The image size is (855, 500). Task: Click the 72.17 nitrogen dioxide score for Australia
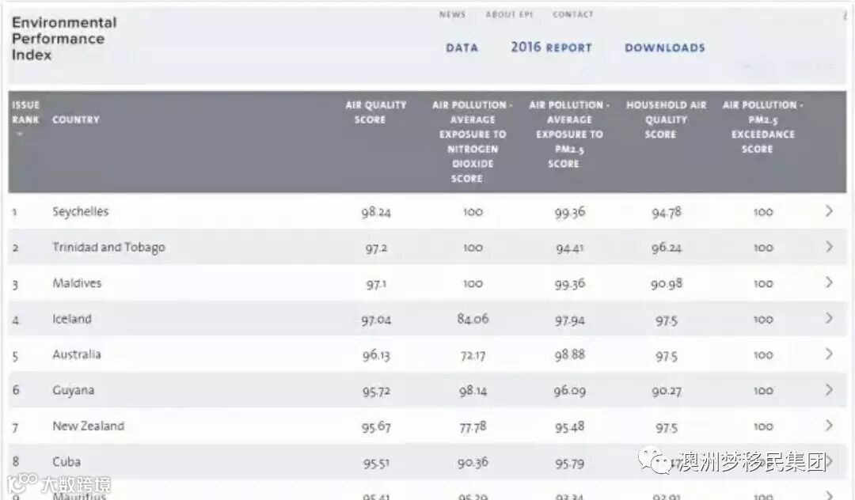pyautogui.click(x=473, y=355)
